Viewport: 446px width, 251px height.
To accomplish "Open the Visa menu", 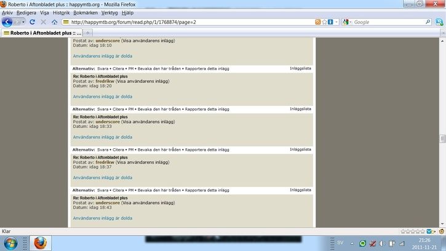I will tap(44, 13).
